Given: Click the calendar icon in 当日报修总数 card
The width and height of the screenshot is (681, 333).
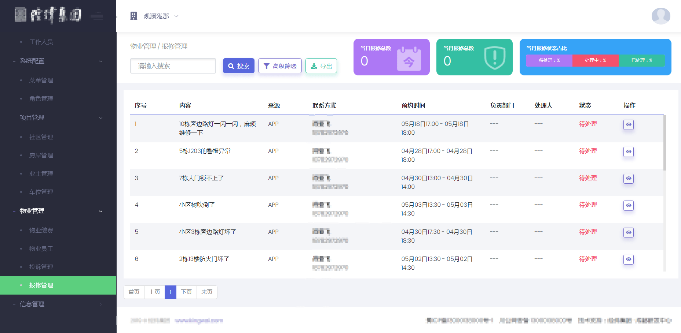Looking at the screenshot, I should [409, 59].
